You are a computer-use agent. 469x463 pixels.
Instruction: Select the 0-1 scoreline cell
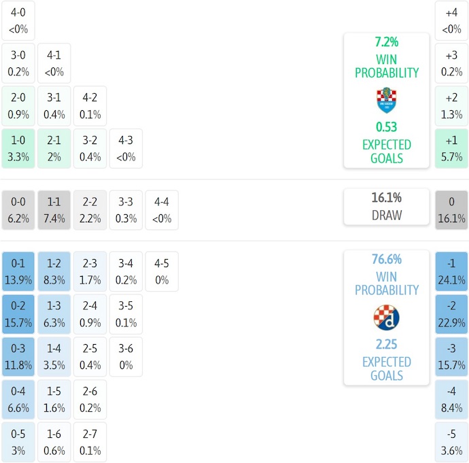(18, 271)
